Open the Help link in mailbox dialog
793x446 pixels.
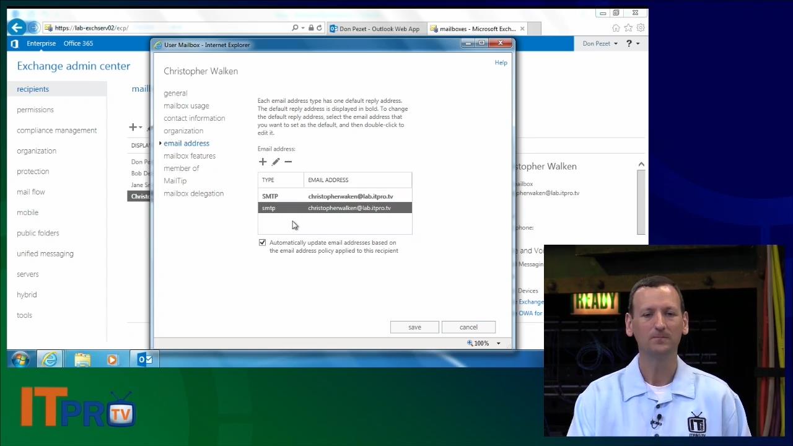tap(501, 63)
